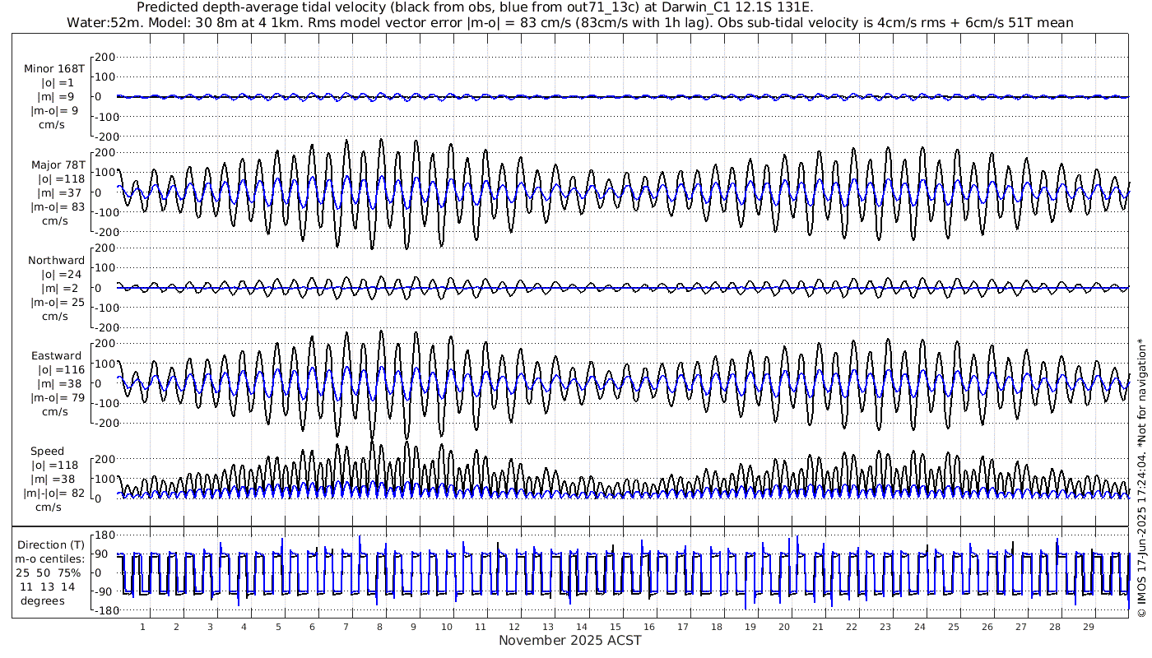Click the '|m-o|= 25' value under Northward
Viewport: 1152px width, 658px height.
click(x=57, y=303)
